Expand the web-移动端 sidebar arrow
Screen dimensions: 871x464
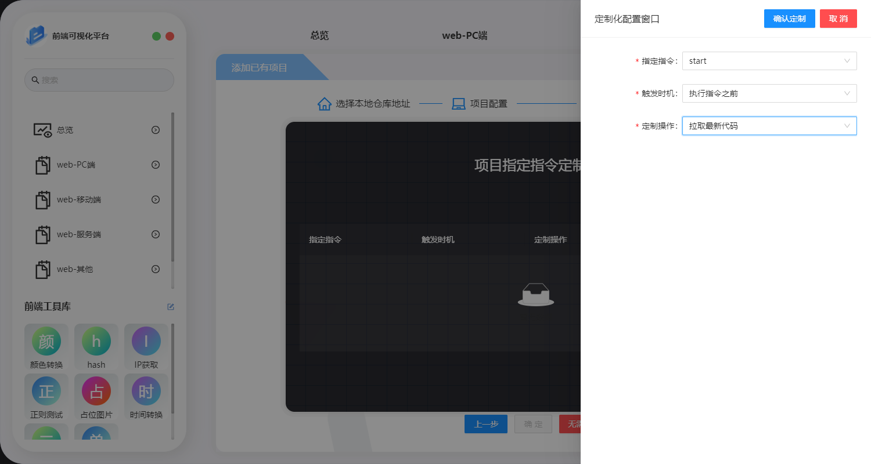pyautogui.click(x=156, y=200)
